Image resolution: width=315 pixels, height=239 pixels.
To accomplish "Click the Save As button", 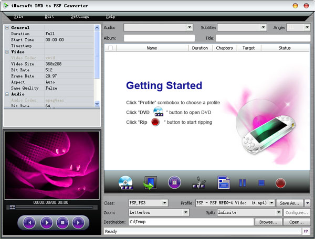I will pos(290,203).
